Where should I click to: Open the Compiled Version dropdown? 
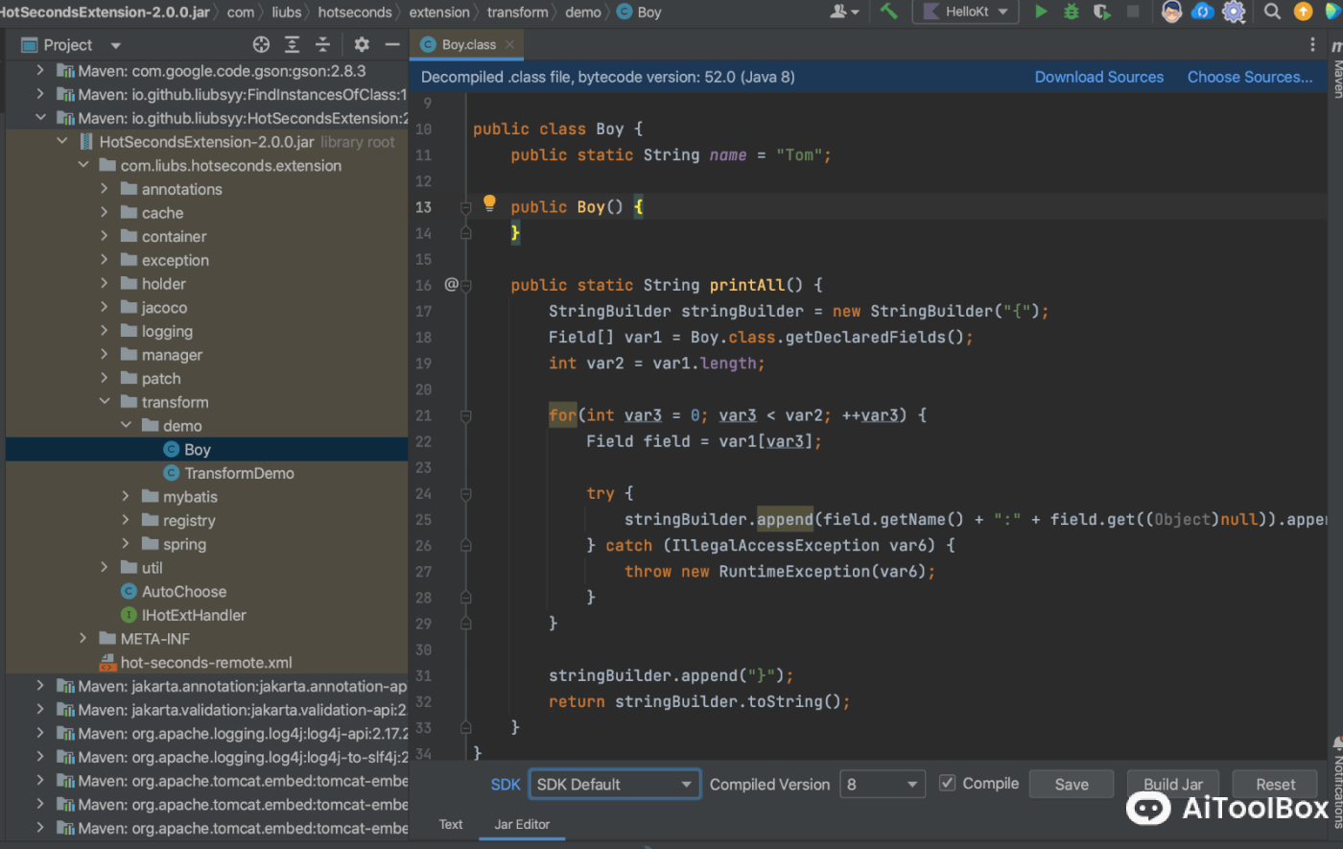[882, 784]
